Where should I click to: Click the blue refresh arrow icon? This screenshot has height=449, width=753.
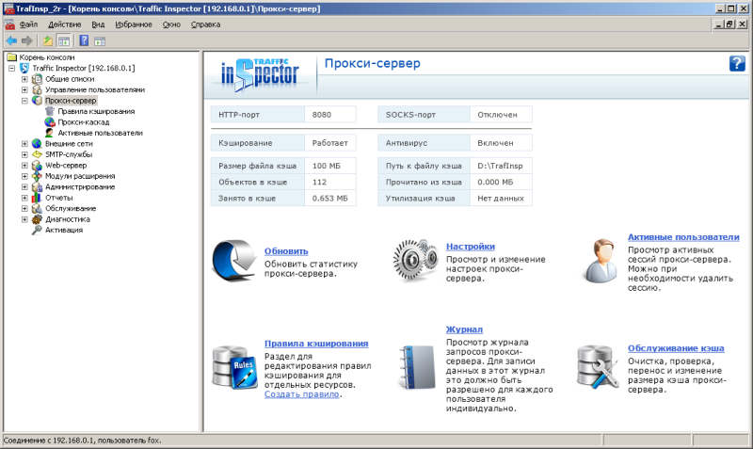point(234,261)
